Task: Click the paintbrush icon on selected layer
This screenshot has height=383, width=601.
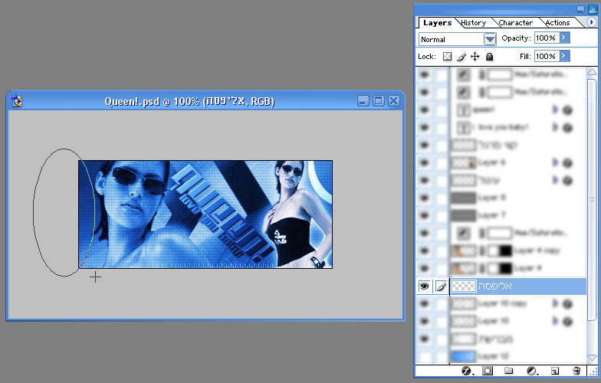Action: coord(441,286)
